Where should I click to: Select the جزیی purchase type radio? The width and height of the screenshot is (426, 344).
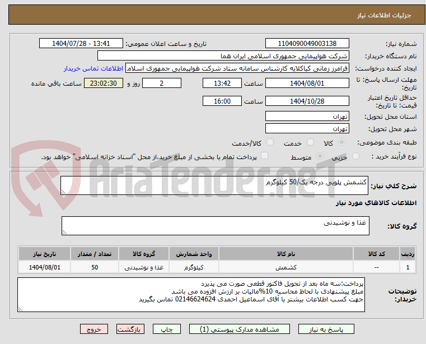355,156
